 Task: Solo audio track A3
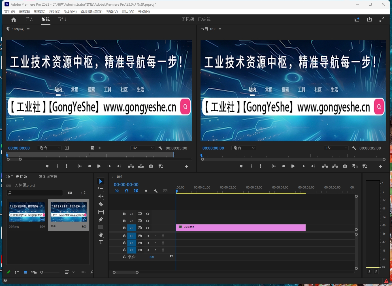155,250
